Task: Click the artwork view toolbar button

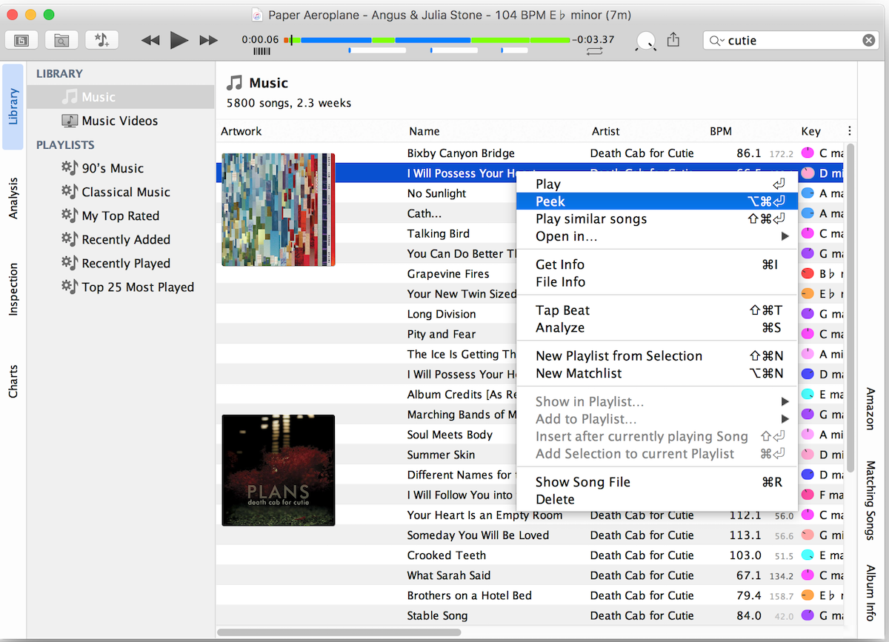Action: [x=21, y=40]
